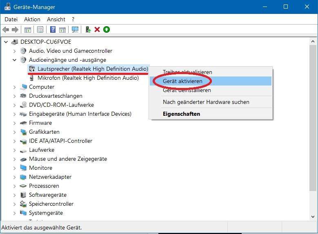
Task: Expand the Laufwerke chevron
Action: point(14,150)
